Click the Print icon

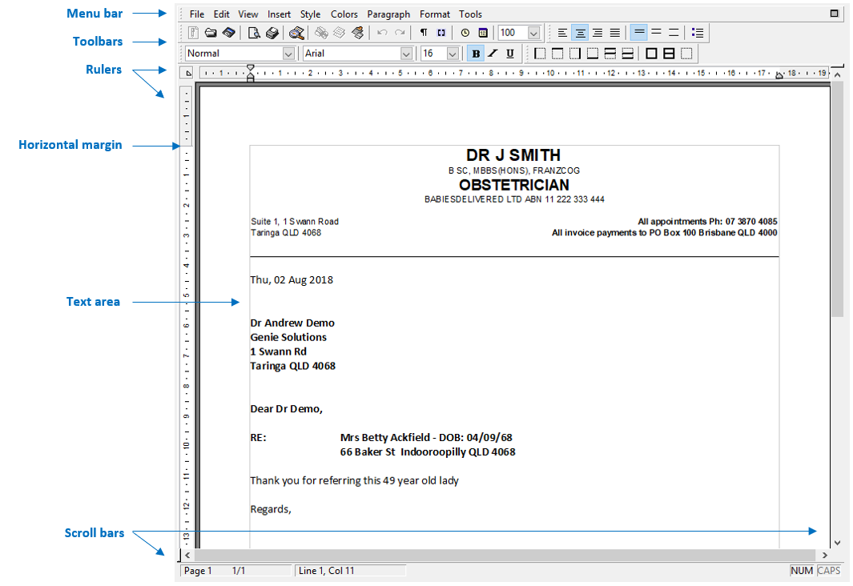[x=272, y=33]
